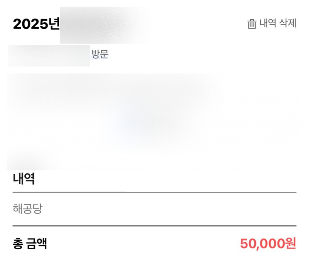The image size is (309, 260).
Task: Tap the 방문 label text
Action: click(100, 55)
